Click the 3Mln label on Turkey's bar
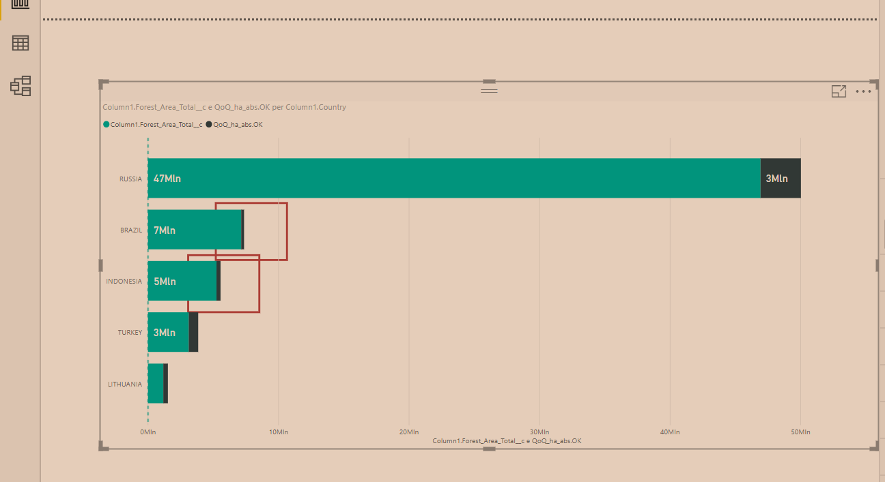The height and width of the screenshot is (482, 885). click(165, 333)
